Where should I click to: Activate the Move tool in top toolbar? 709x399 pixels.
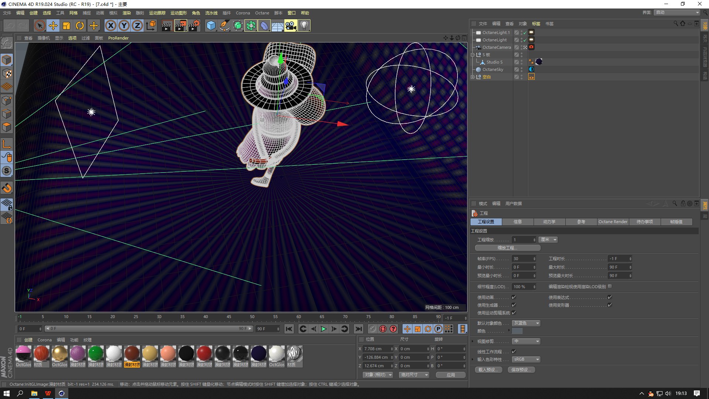click(x=53, y=25)
